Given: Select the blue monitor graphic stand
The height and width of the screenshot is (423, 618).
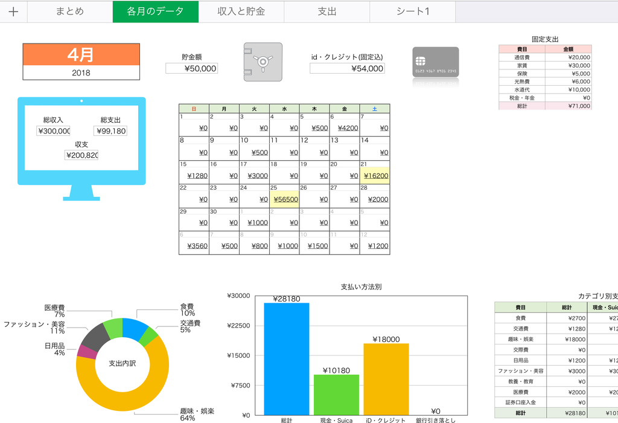Looking at the screenshot, I should (81, 193).
